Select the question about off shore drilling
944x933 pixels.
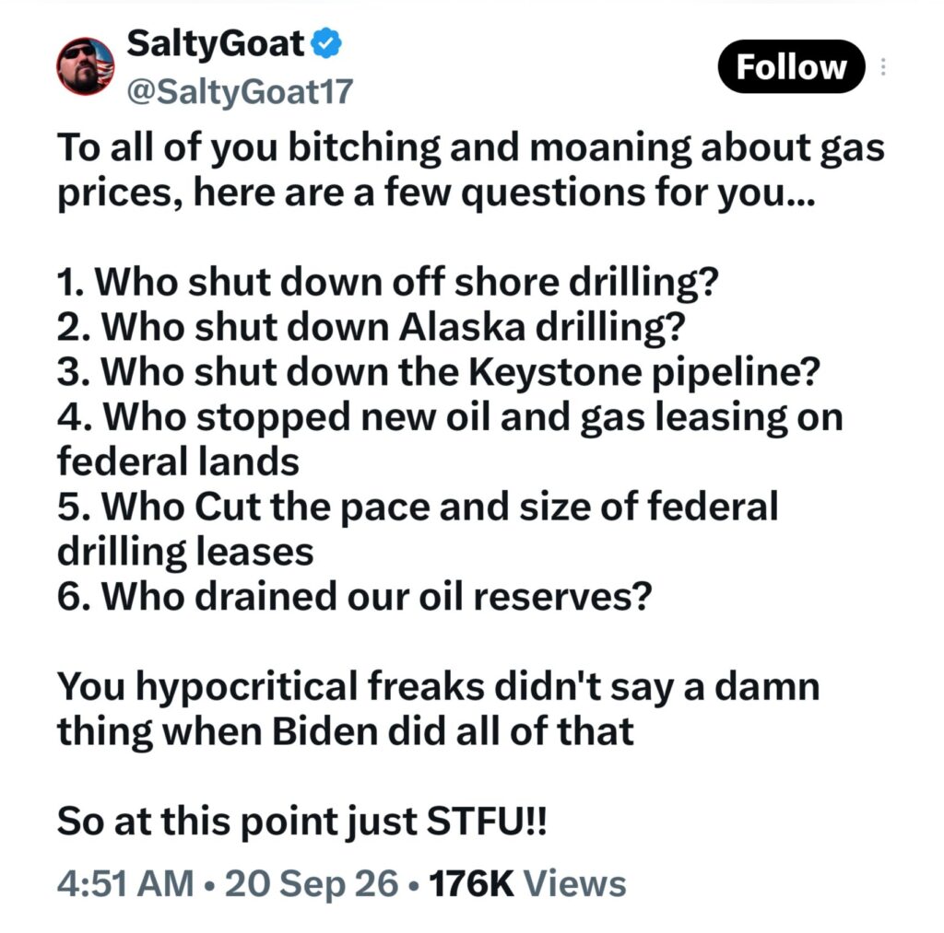(x=388, y=282)
